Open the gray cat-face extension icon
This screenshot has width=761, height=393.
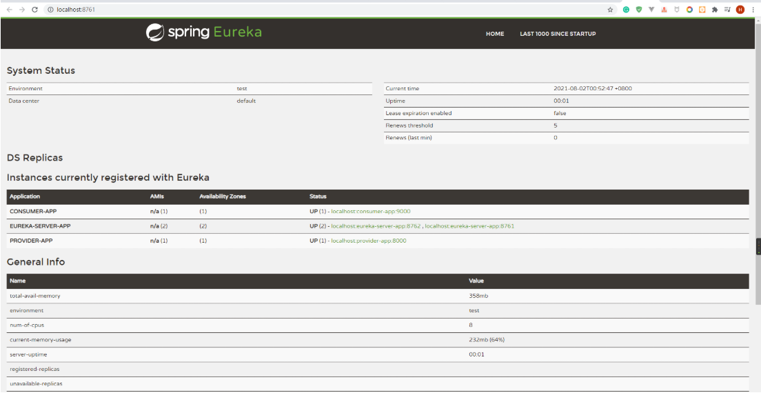coord(676,10)
